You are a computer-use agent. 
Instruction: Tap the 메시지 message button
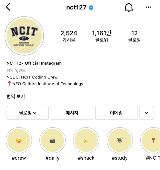(x=72, y=113)
